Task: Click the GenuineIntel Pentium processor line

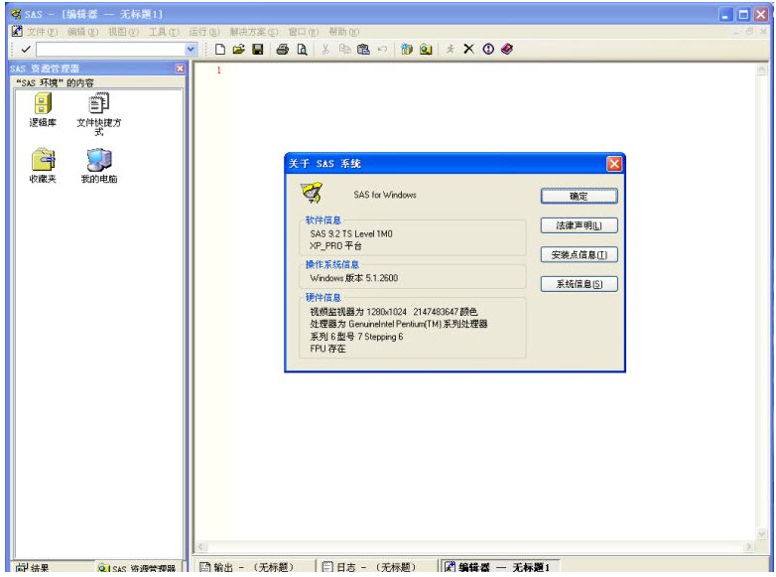Action: pyautogui.click(x=398, y=324)
